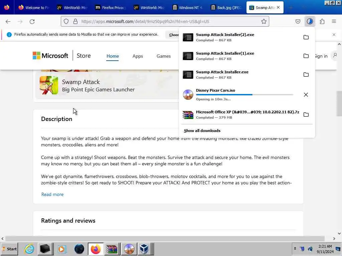The image size is (342, 256).
Task: Open the media player taskbar icon
Action: click(62, 249)
